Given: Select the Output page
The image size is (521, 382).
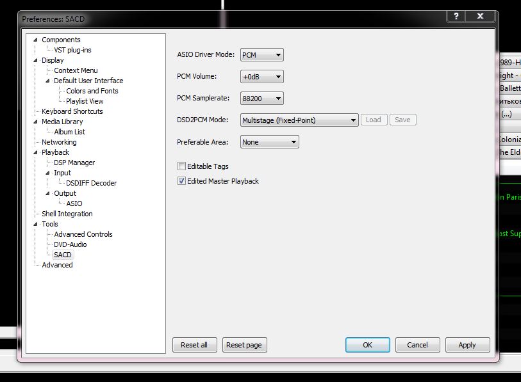Looking at the screenshot, I should click(65, 193).
